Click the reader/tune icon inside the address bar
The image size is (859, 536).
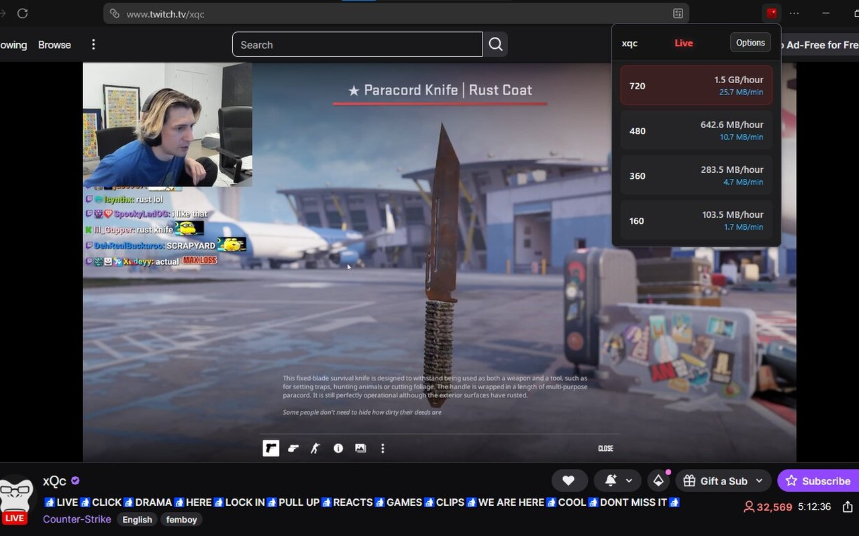678,13
